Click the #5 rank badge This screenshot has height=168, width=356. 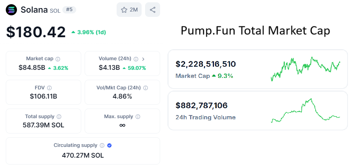pos(69,10)
